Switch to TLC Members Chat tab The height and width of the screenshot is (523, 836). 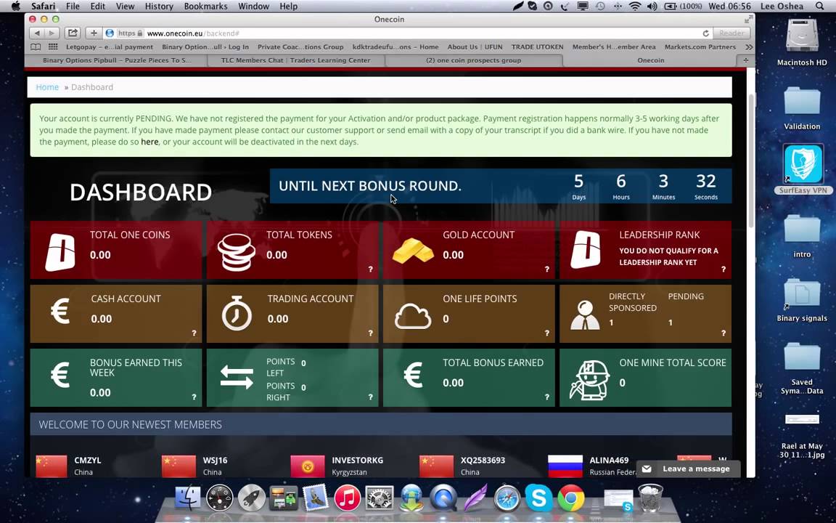(295, 60)
